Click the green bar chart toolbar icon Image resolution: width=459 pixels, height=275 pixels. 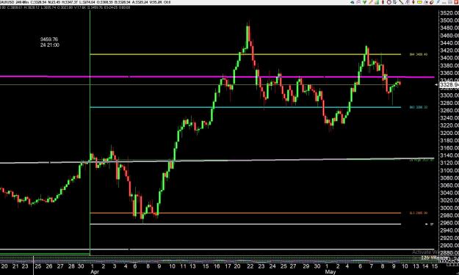[x=377, y=2]
